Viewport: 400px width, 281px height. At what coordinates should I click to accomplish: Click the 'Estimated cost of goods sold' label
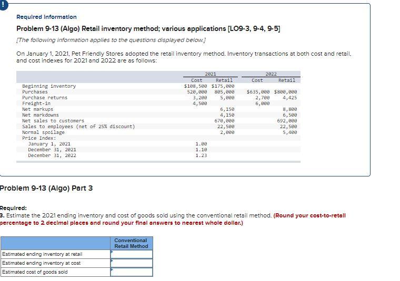click(35, 272)
